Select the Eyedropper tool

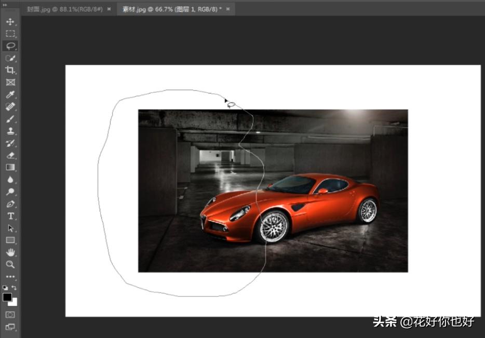[x=10, y=94]
